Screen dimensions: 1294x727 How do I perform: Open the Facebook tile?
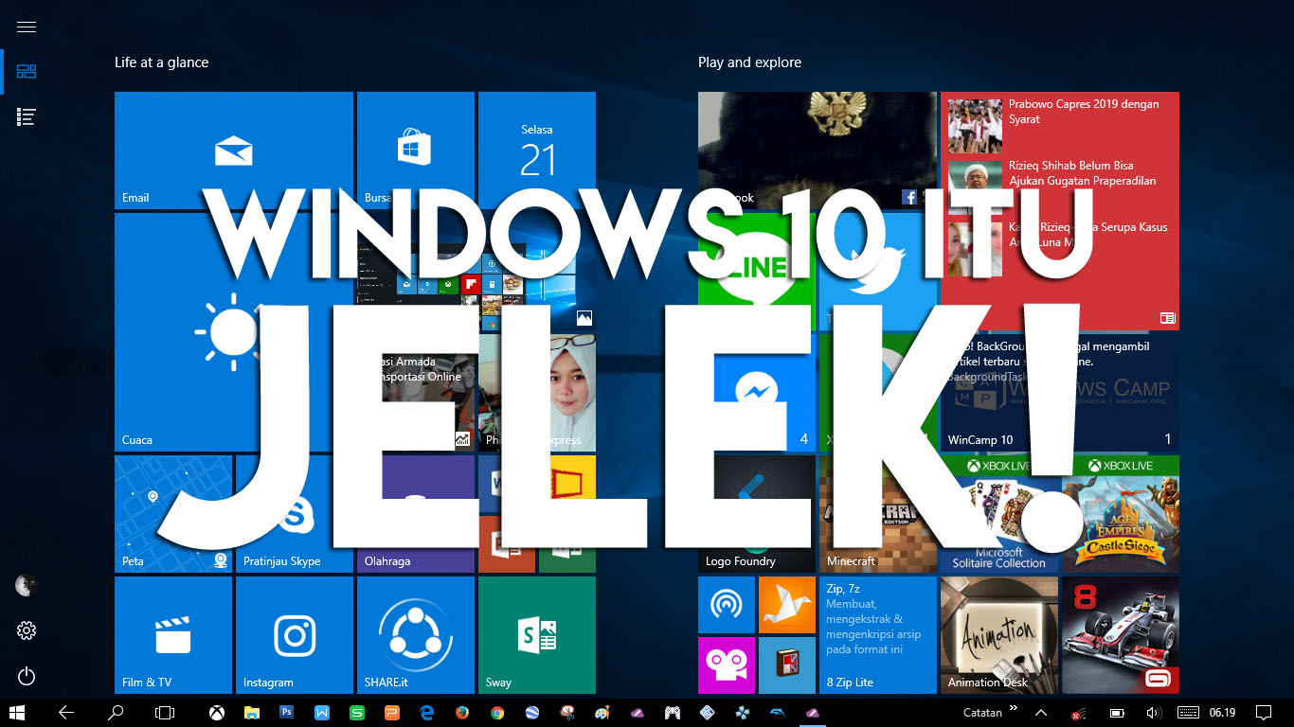[818, 151]
